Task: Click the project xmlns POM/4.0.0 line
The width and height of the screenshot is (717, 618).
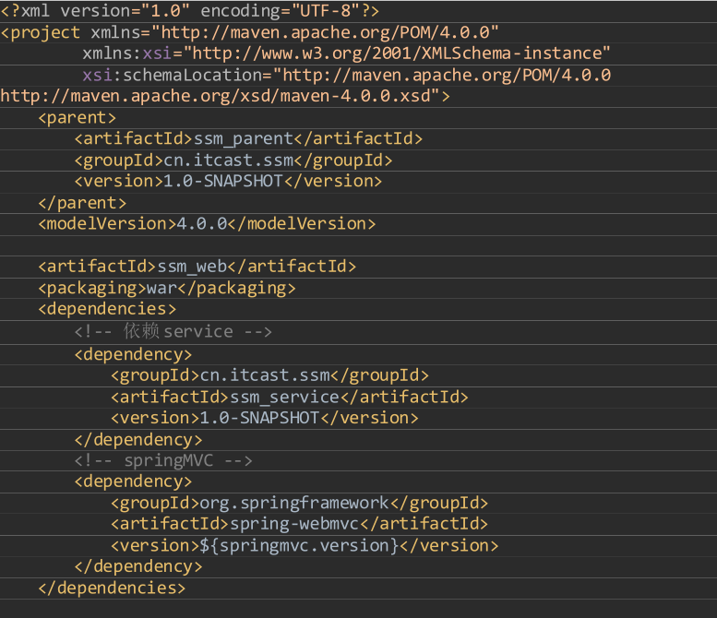Action: click(249, 32)
